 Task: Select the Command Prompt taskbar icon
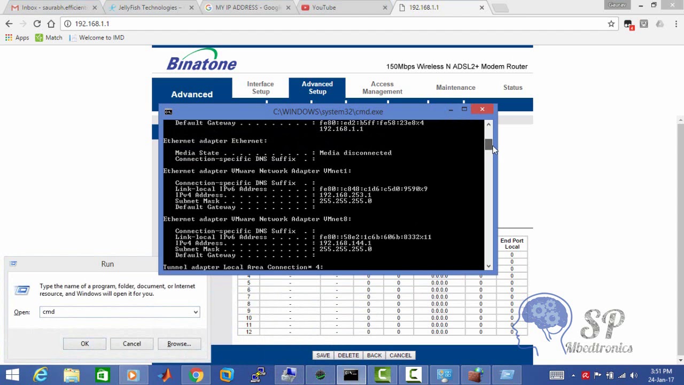point(351,375)
